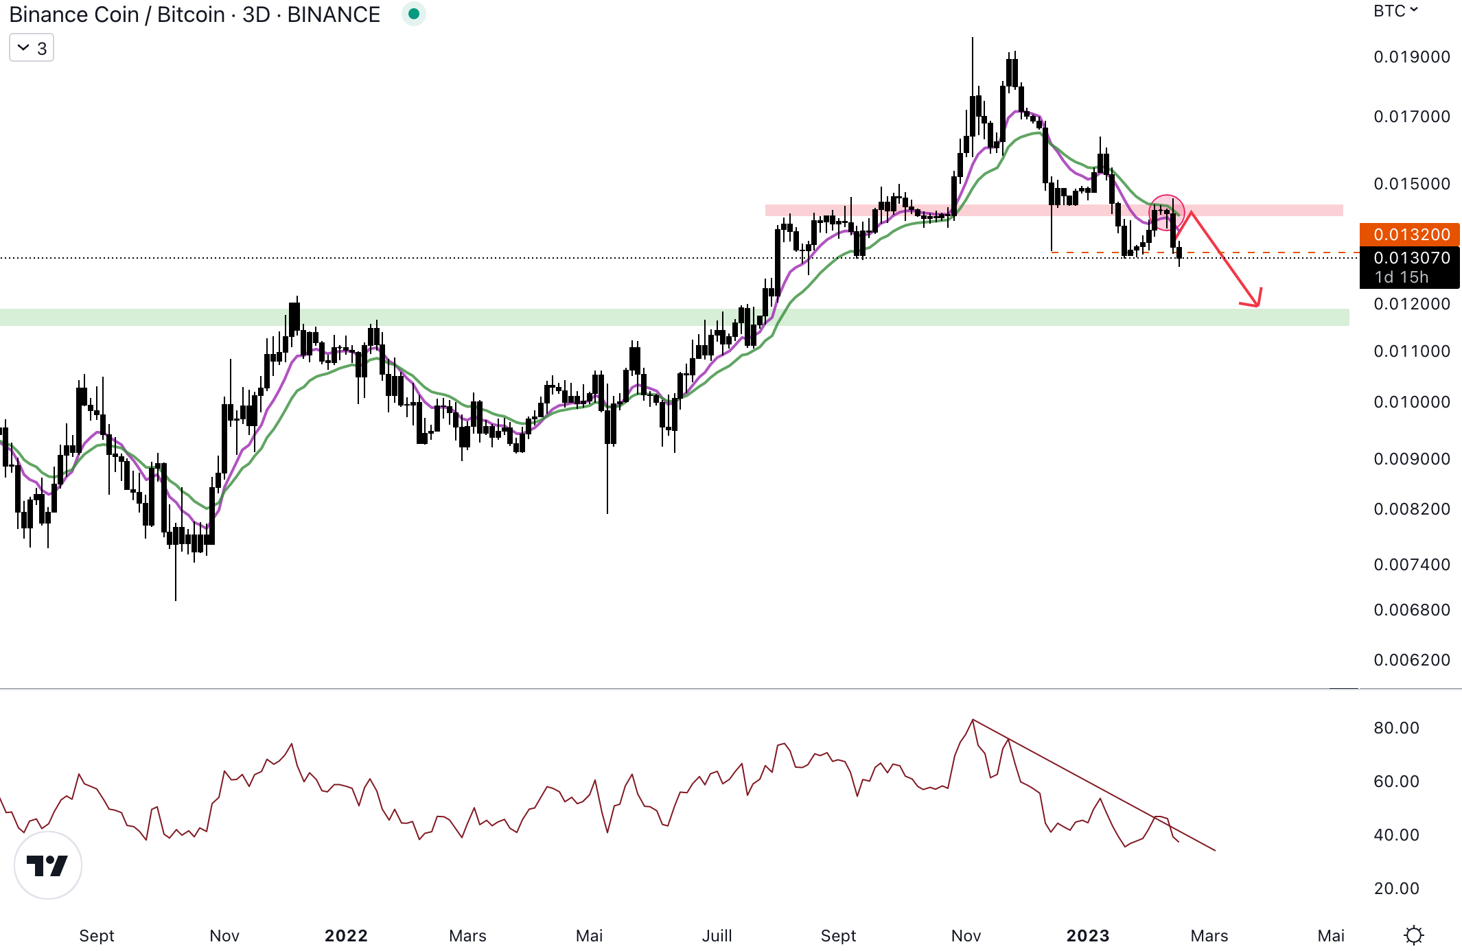Click the orange 0.013200 price label

point(1410,235)
